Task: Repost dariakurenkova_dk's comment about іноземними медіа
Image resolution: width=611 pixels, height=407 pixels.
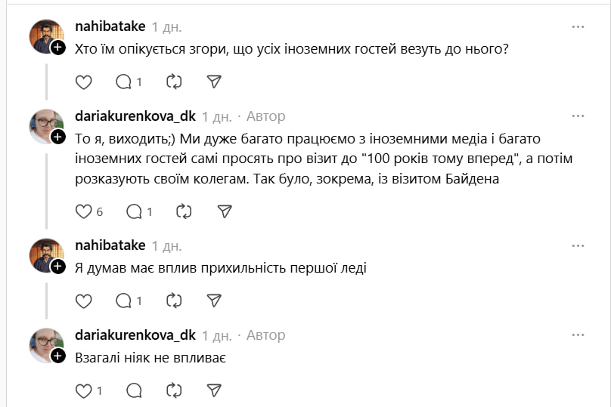Action: (x=185, y=211)
